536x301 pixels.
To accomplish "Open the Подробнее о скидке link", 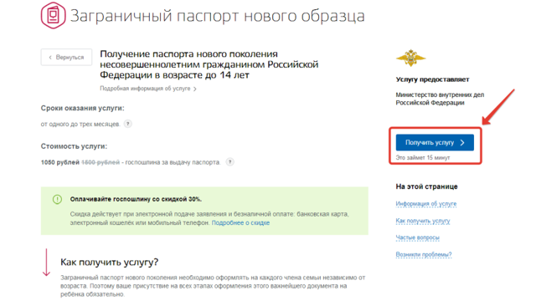I will pyautogui.click(x=240, y=223).
